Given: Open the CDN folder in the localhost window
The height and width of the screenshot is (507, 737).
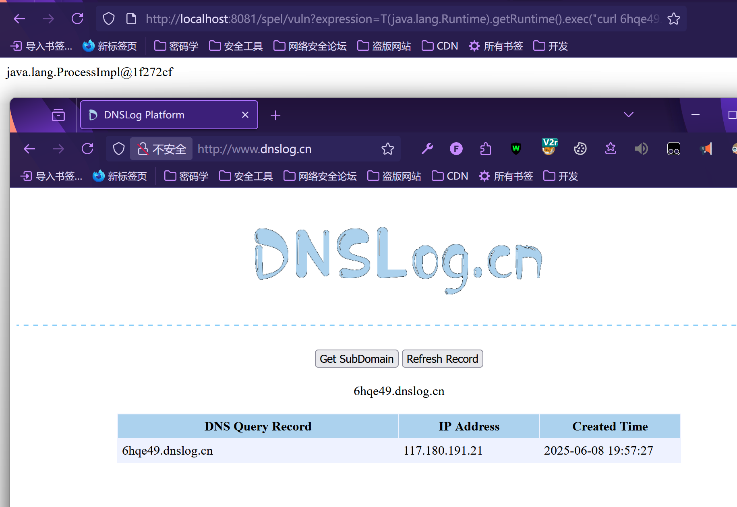Looking at the screenshot, I should [x=440, y=46].
